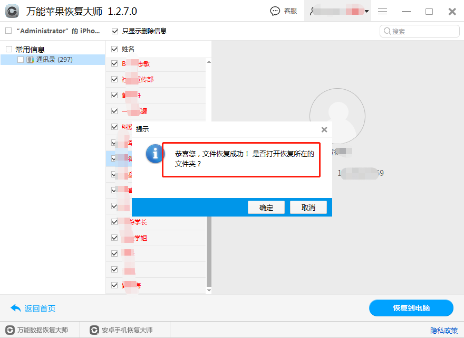Click the 恢复到电脑 button
The width and height of the screenshot is (464, 338).
point(411,308)
